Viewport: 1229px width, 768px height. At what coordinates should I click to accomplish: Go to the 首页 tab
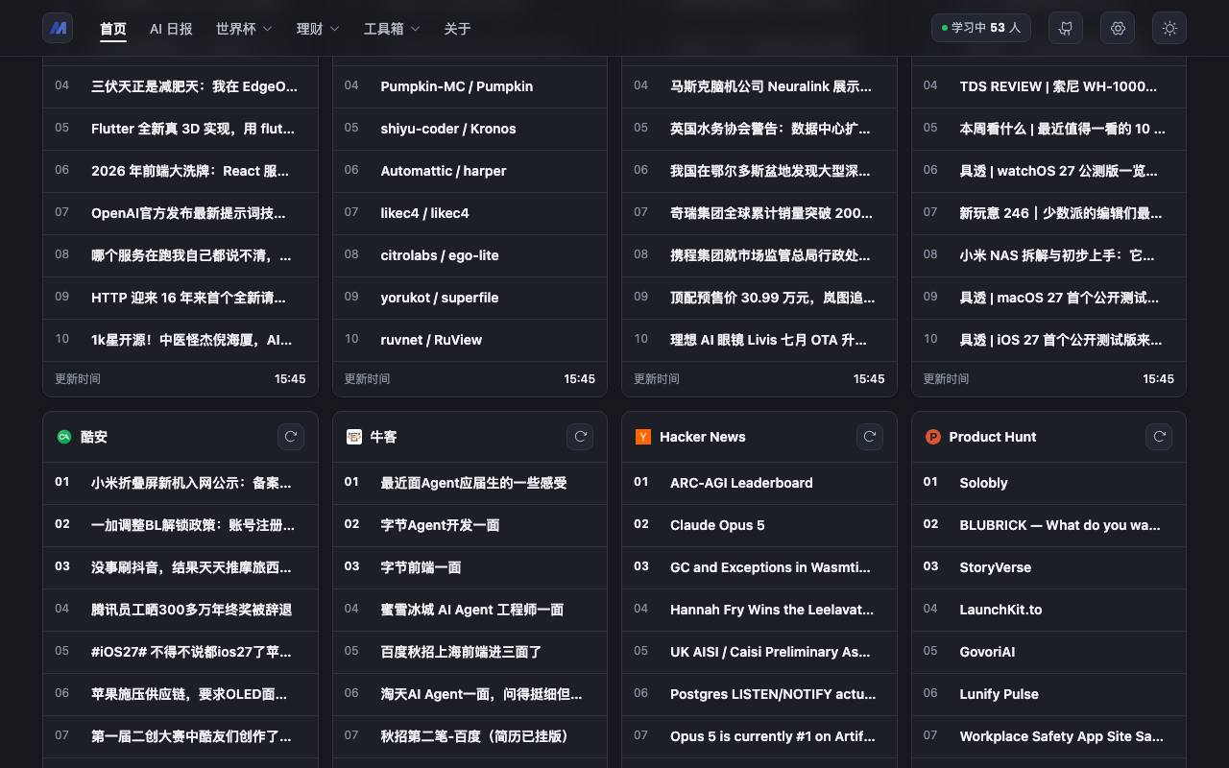[113, 29]
